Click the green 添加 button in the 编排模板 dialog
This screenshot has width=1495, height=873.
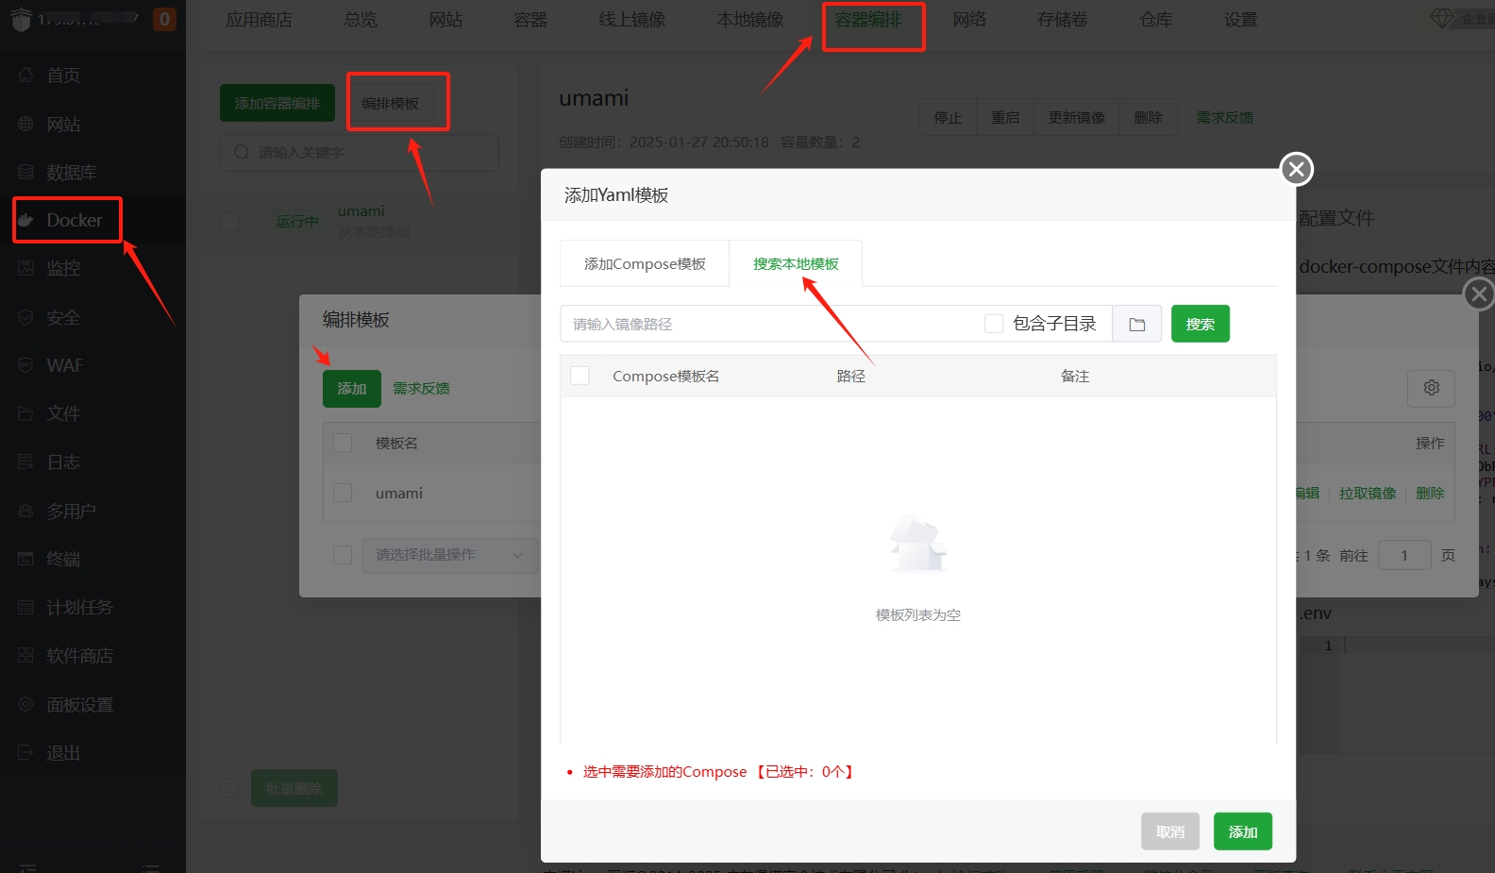point(352,389)
